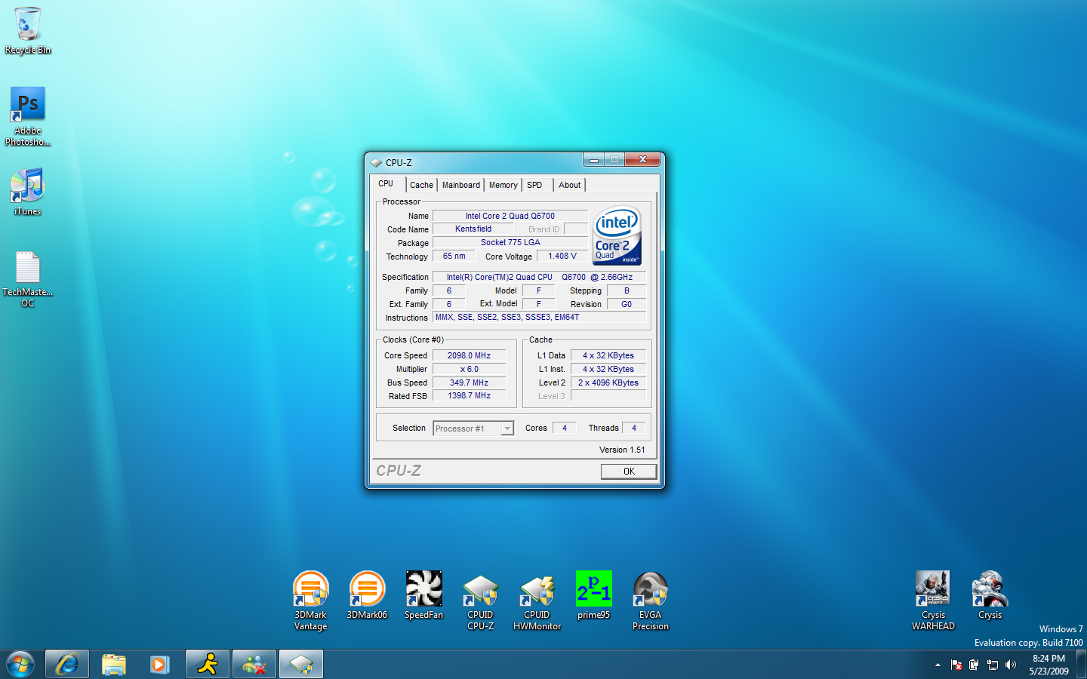Close the CPU-Z window
The height and width of the screenshot is (679, 1087).
642,159
